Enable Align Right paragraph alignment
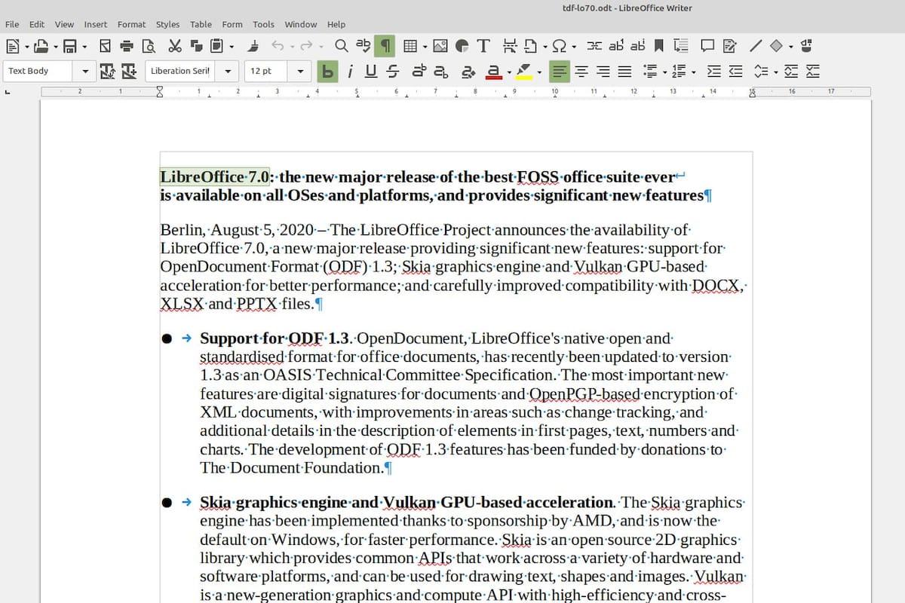Viewport: 905px width, 603px height. point(603,72)
